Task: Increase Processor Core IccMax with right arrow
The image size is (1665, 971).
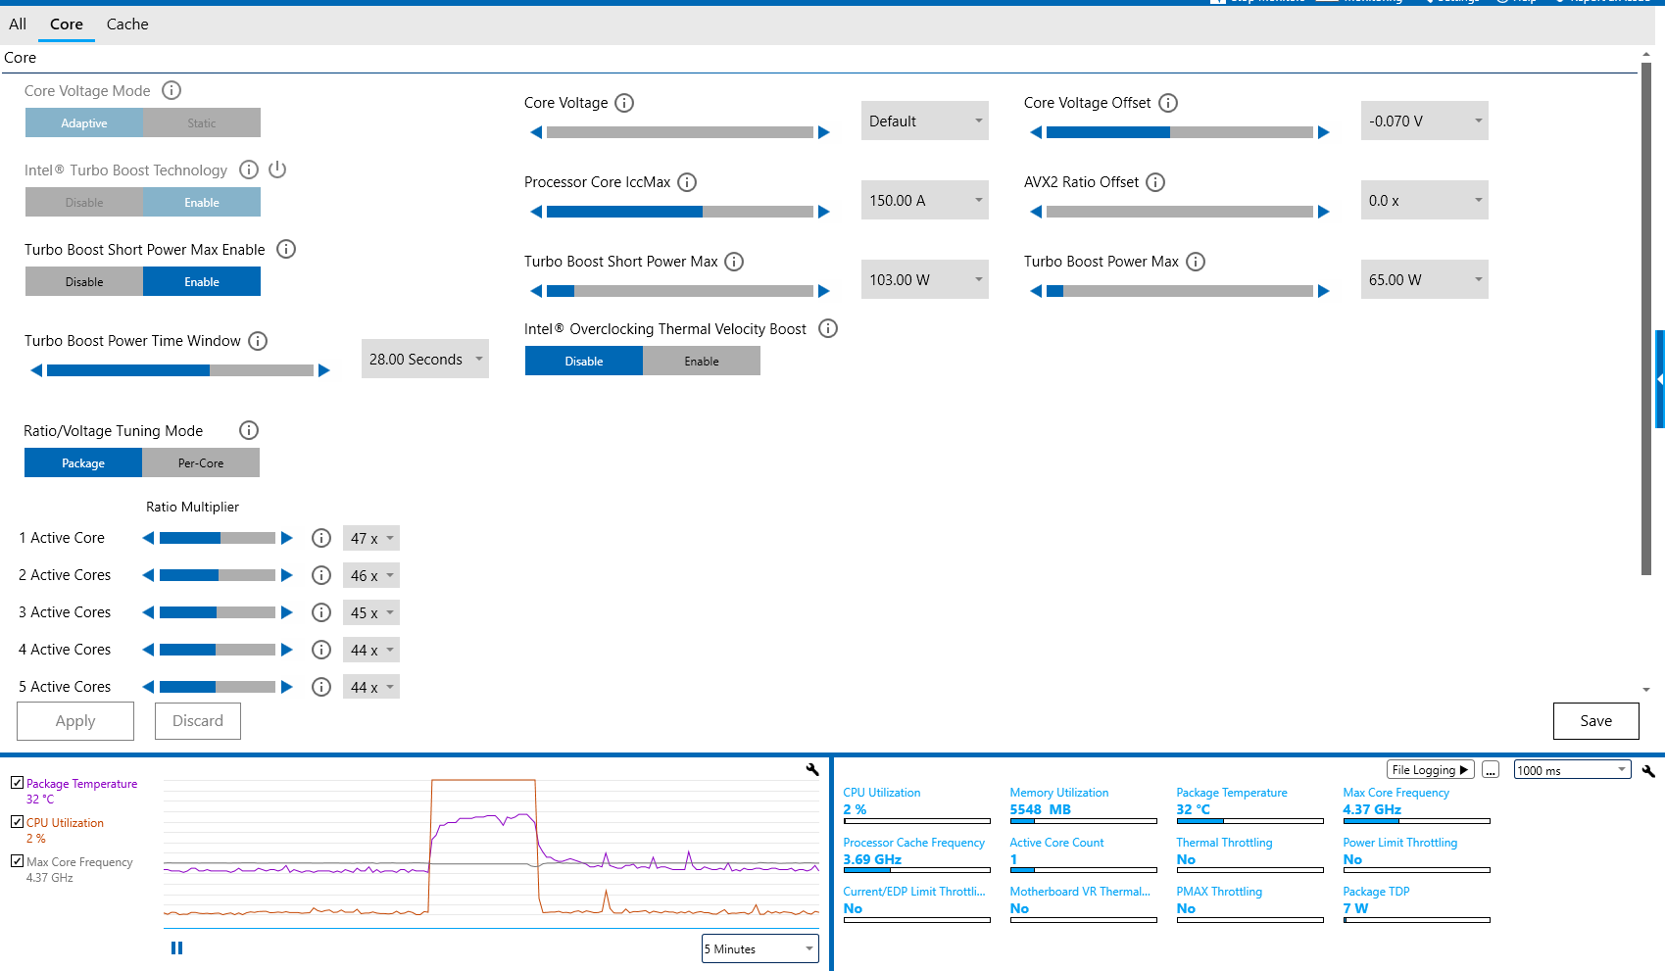Action: [824, 212]
